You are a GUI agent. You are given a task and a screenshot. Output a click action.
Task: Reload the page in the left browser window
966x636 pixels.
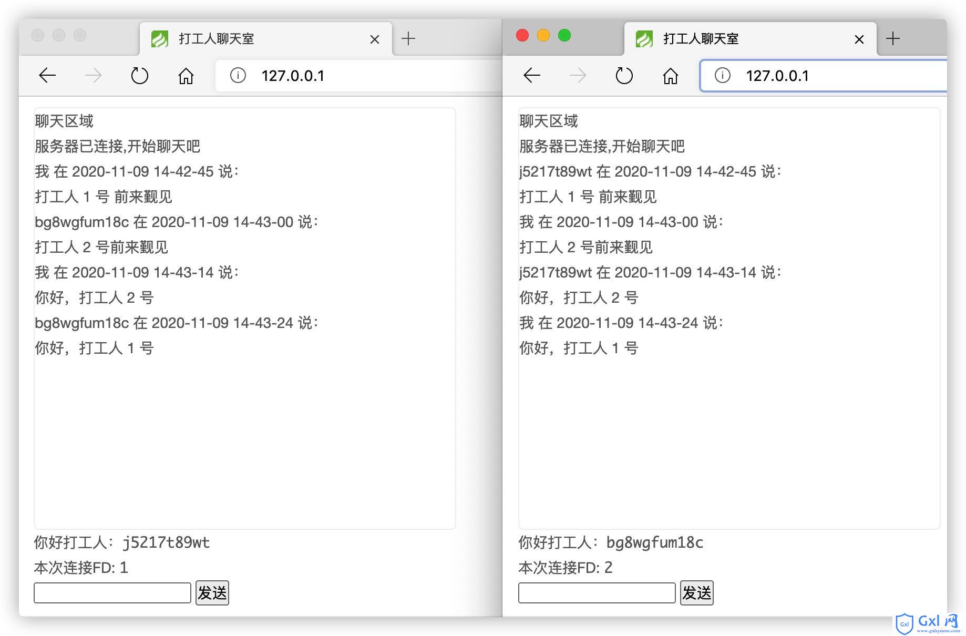140,76
